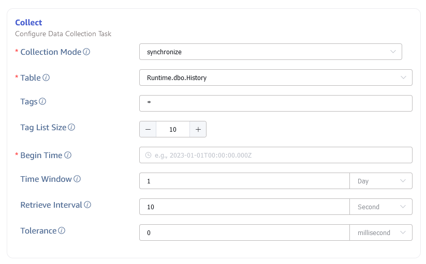Viewport: 426px width, 264px height.
Task: Click the Tags input field
Action: click(275, 103)
